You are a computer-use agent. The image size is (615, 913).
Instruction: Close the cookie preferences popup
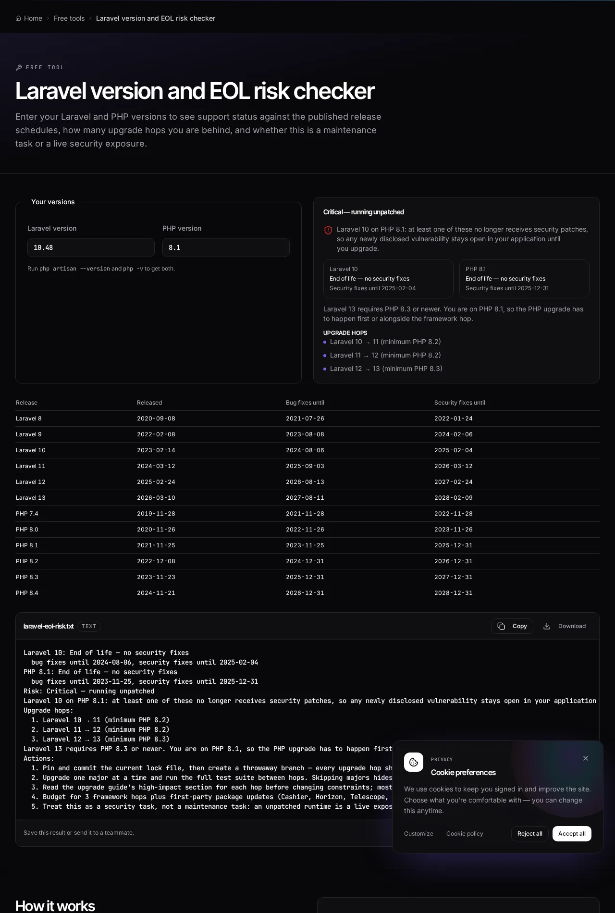coord(586,758)
